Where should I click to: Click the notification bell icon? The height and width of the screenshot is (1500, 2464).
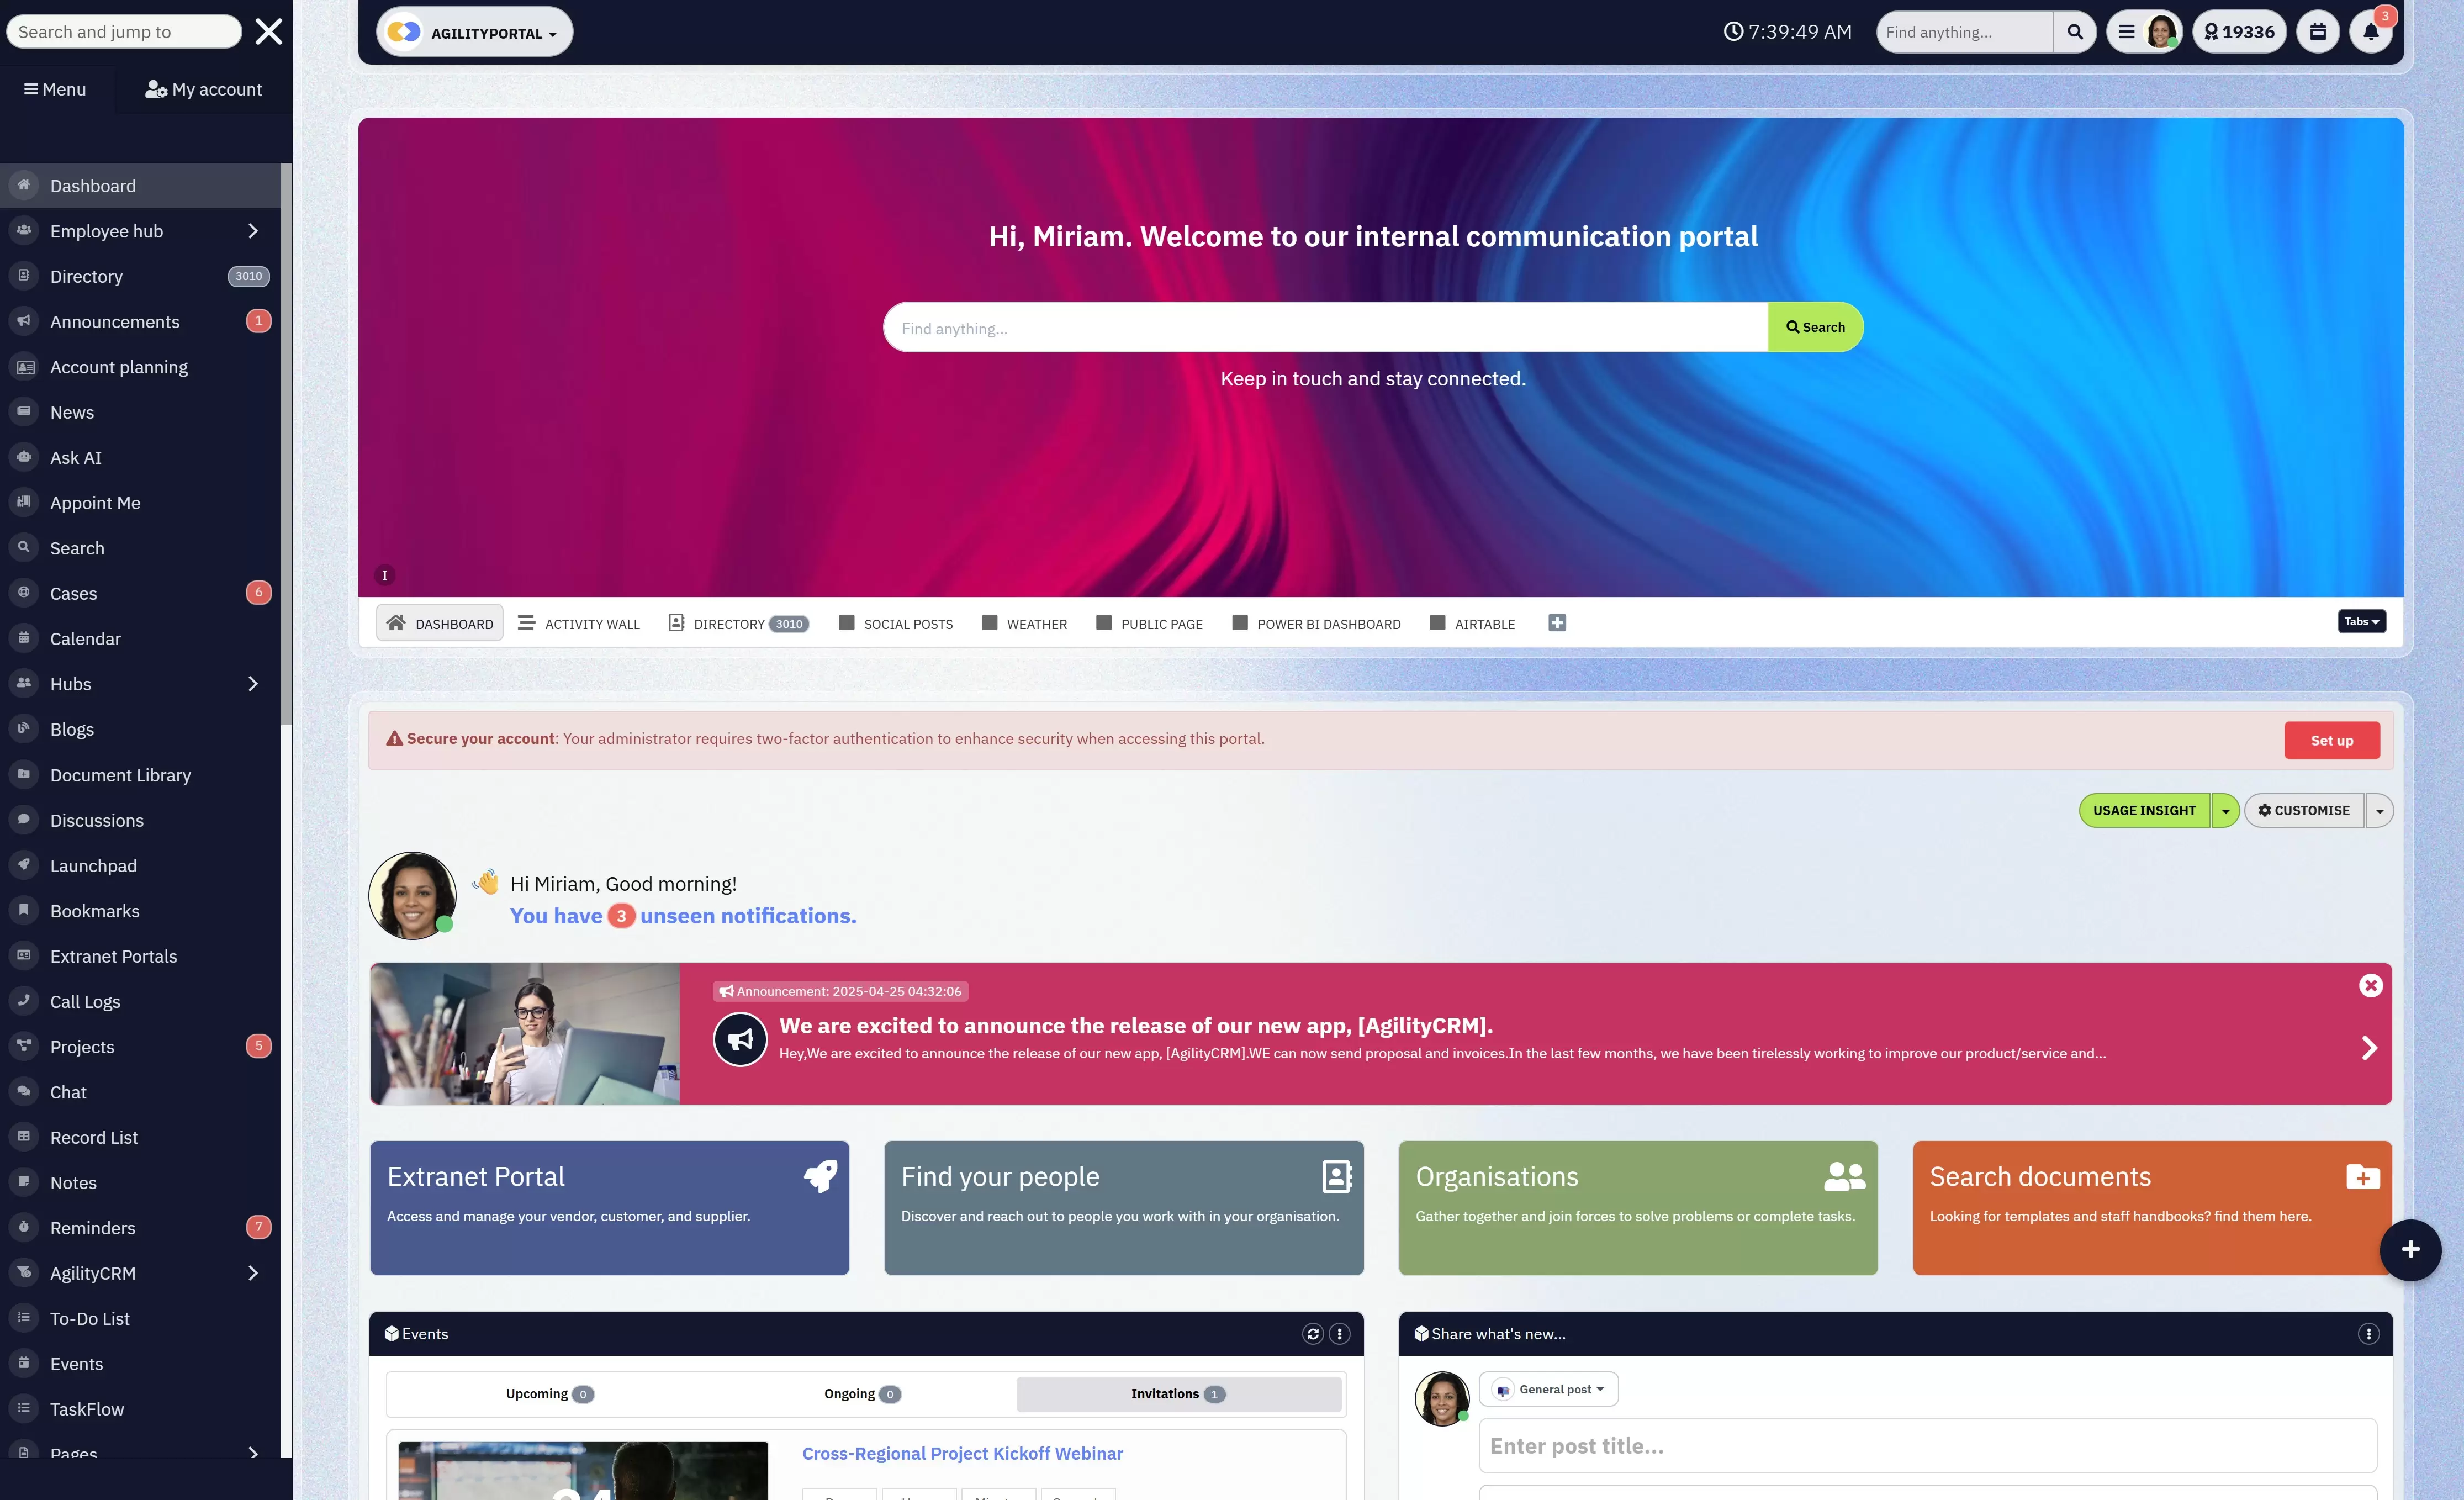[x=2370, y=32]
